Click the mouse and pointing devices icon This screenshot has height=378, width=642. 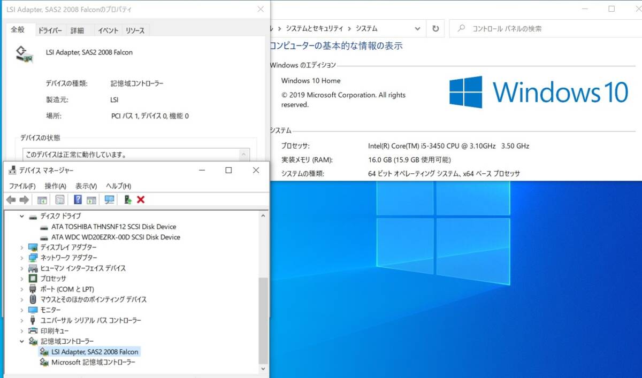pyautogui.click(x=33, y=299)
